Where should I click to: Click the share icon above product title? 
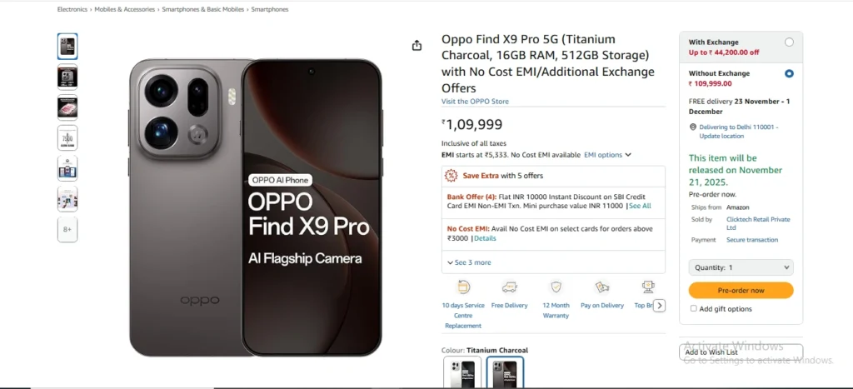click(417, 46)
